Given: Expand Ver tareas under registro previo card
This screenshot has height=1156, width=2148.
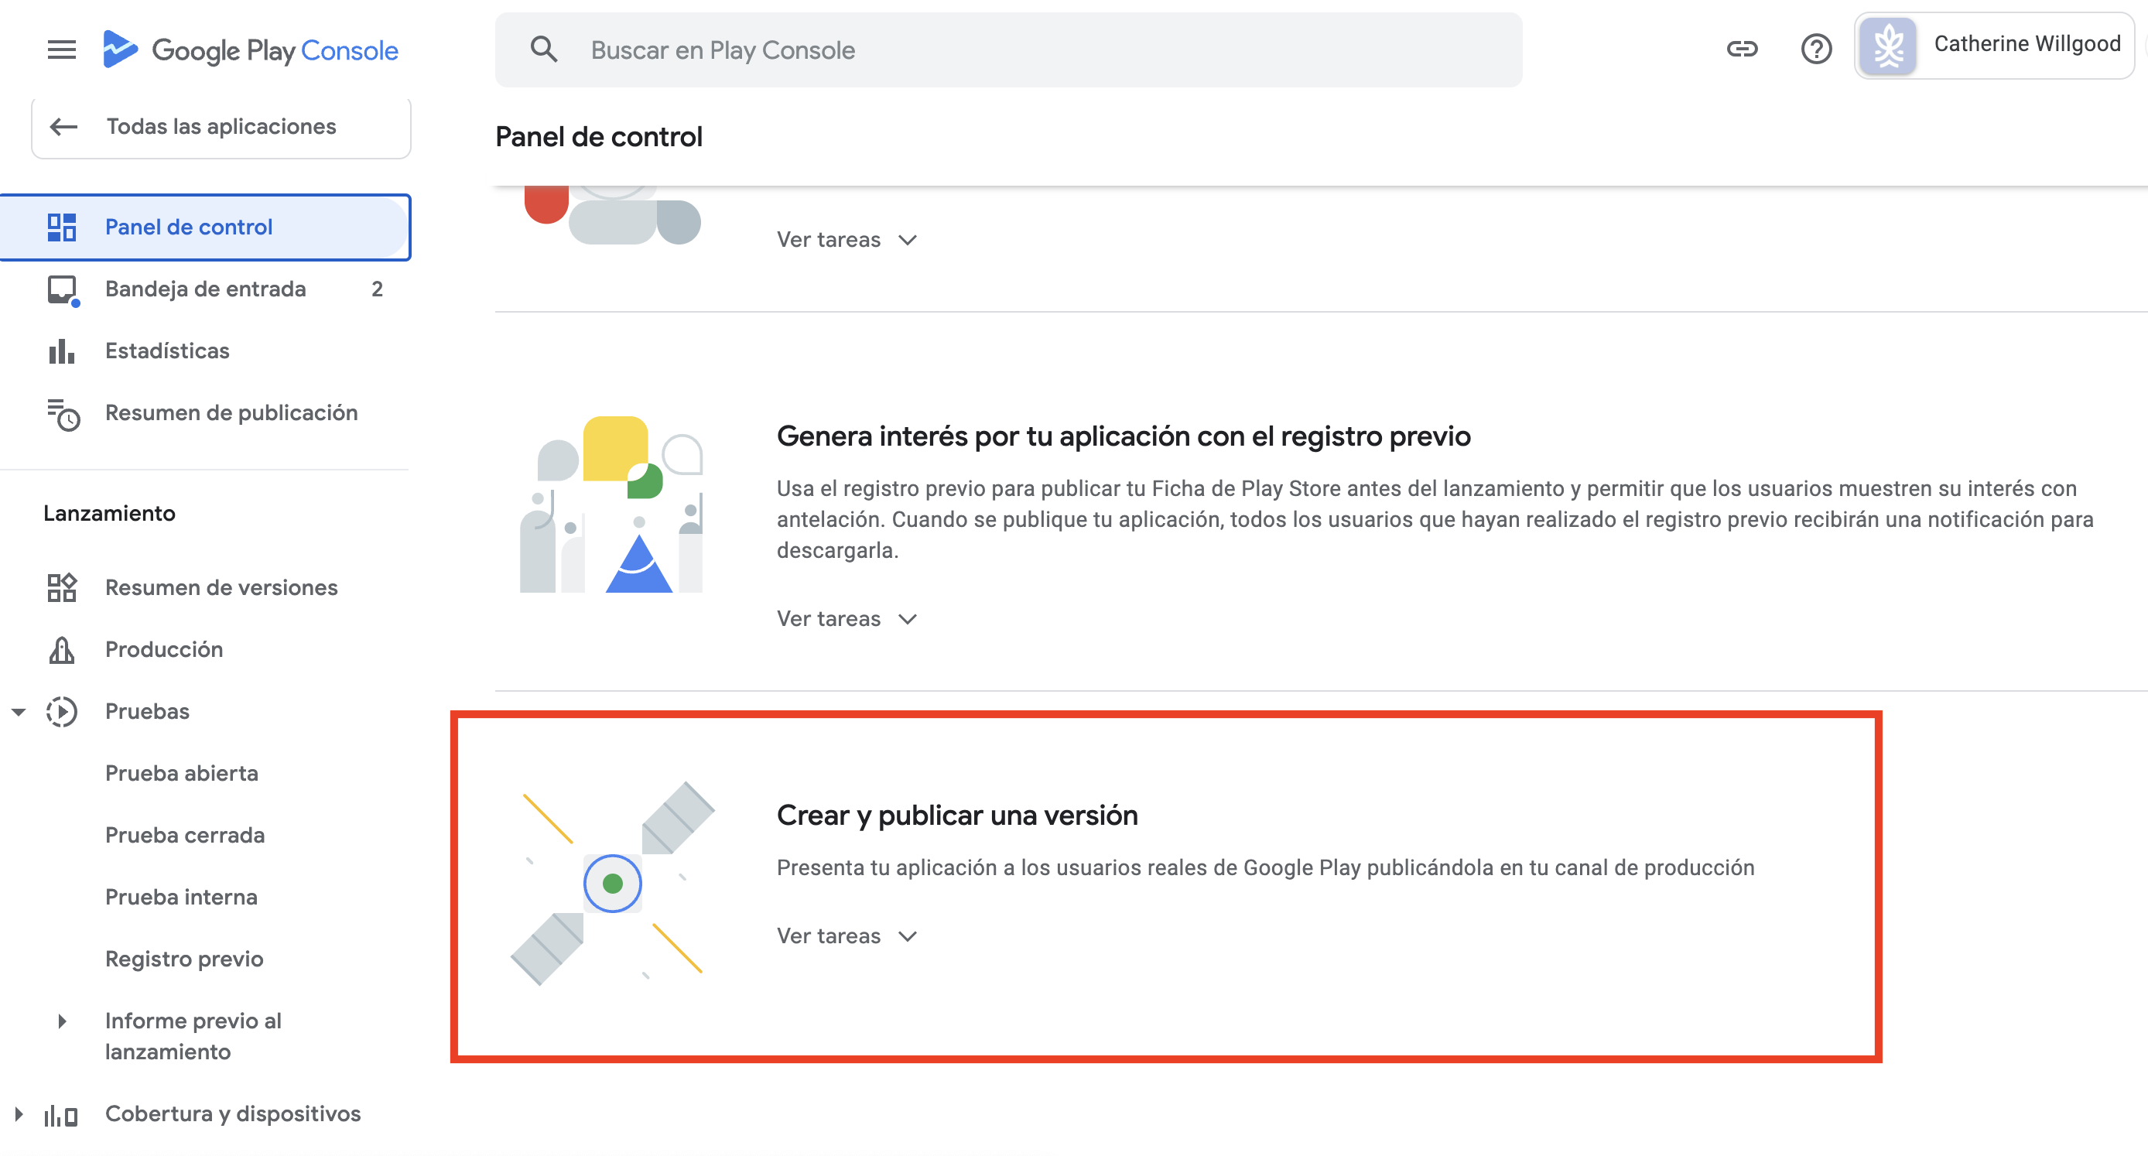Looking at the screenshot, I should 847,619.
